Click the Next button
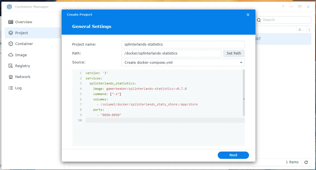The width and height of the screenshot is (316, 170). click(x=233, y=155)
